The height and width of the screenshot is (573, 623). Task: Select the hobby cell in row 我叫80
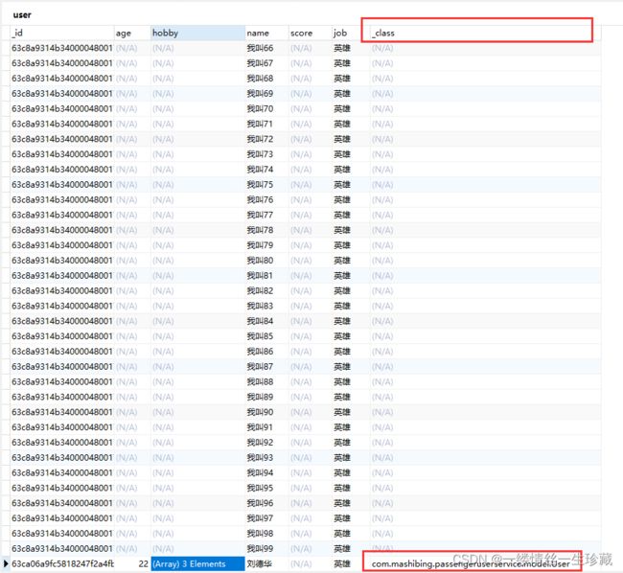coord(197,260)
